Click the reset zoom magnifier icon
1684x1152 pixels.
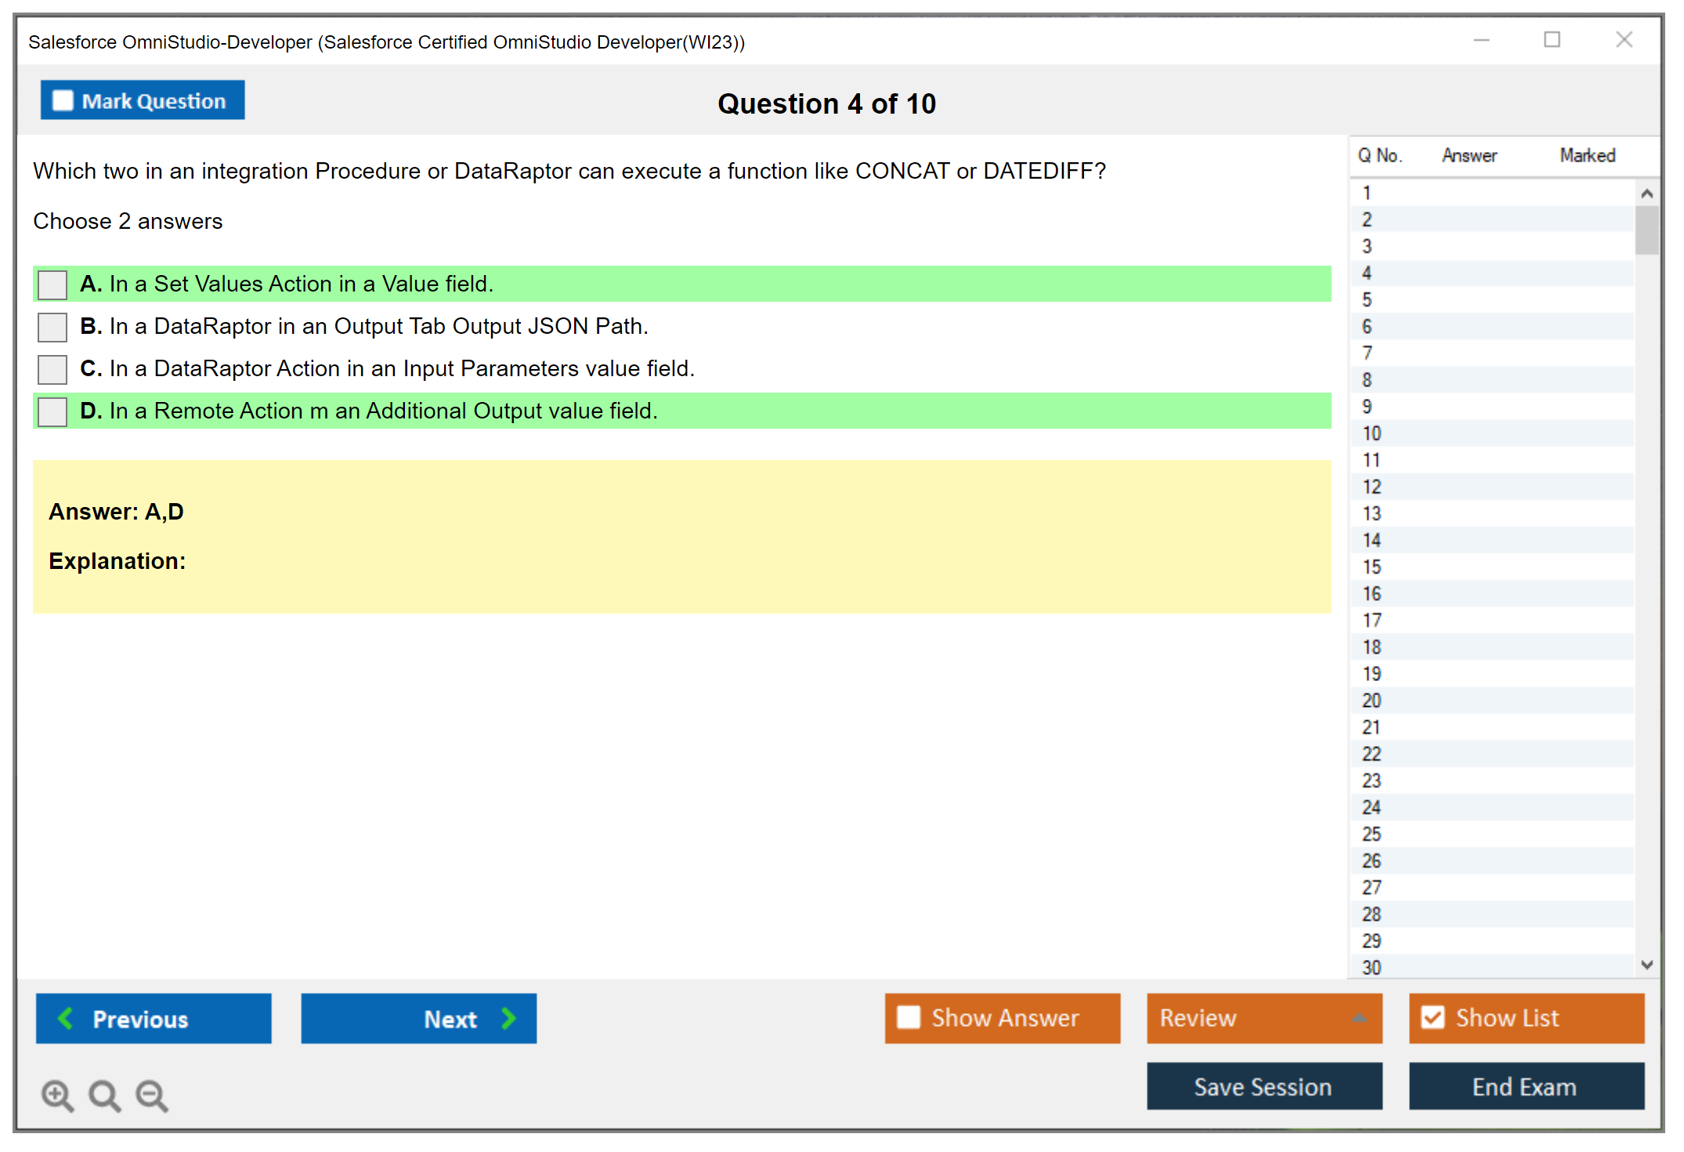point(104,1095)
